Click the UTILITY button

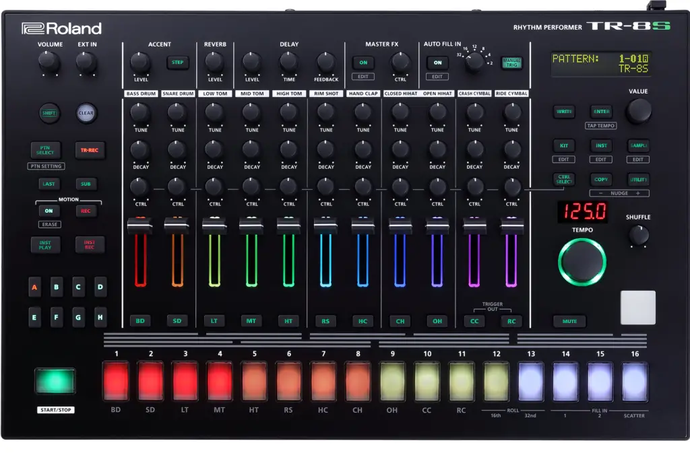point(639,179)
